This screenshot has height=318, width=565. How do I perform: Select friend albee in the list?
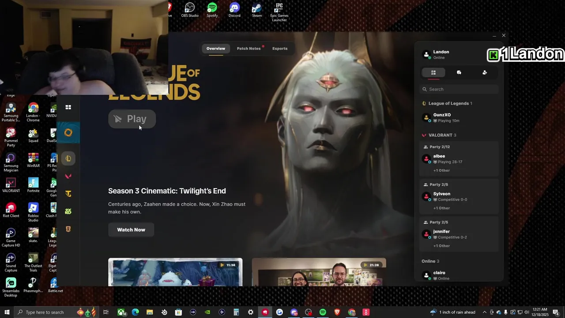pyautogui.click(x=459, y=159)
